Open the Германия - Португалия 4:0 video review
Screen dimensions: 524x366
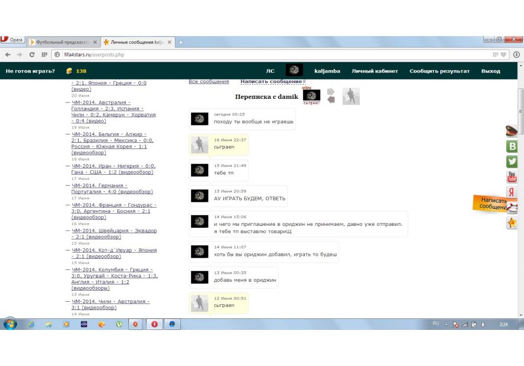point(112,189)
